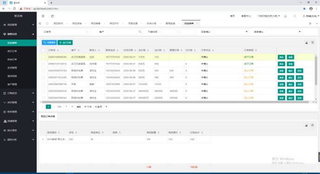
Task: Check the order row starting 20052840386743
Action: coord(43,84)
